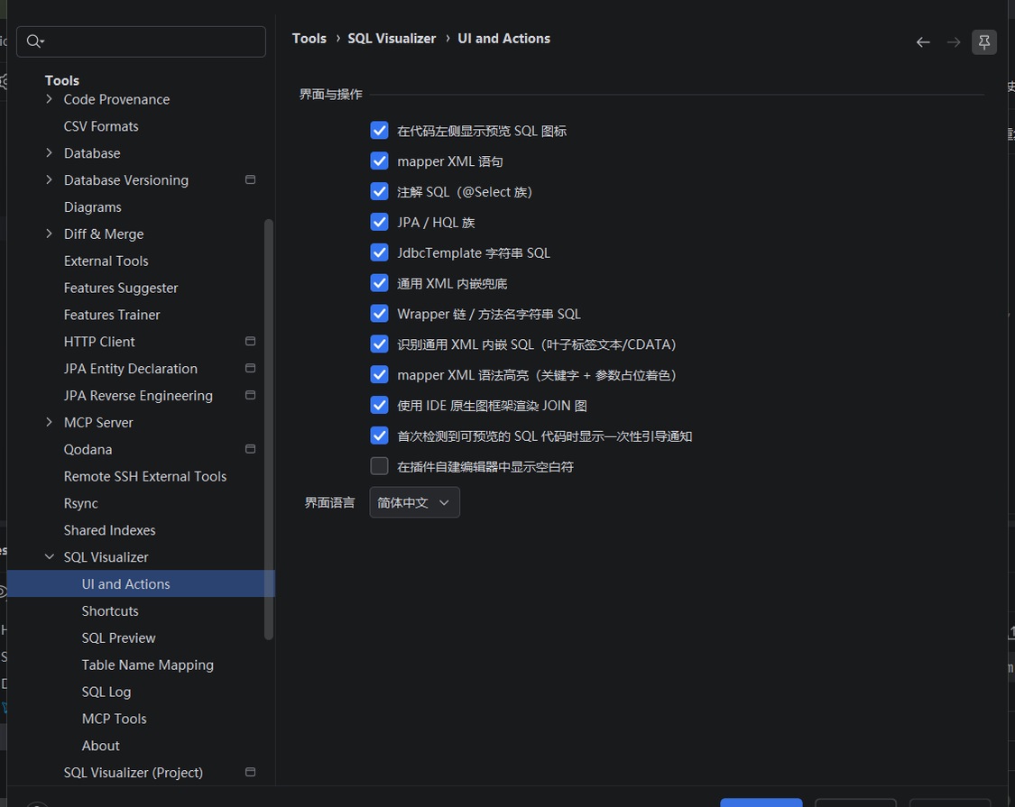Open Table Name Mapping settings
Viewport: 1015px width, 807px height.
click(148, 665)
